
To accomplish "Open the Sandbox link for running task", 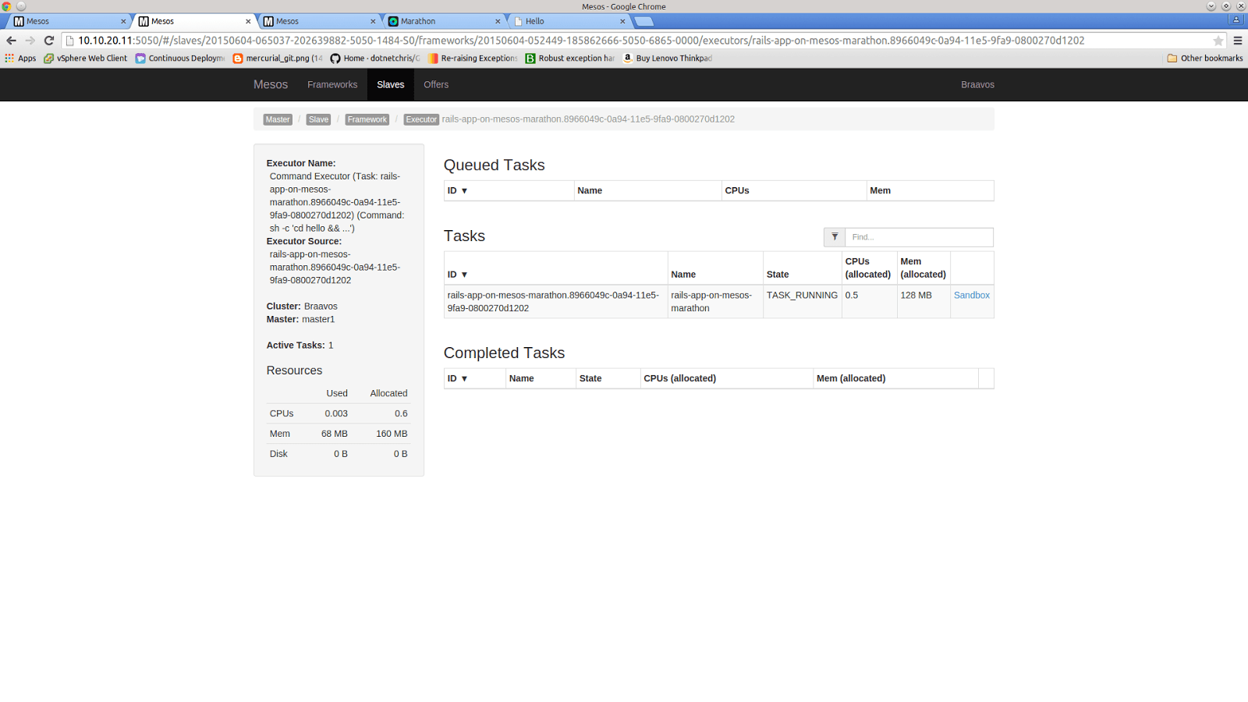I will pos(971,296).
